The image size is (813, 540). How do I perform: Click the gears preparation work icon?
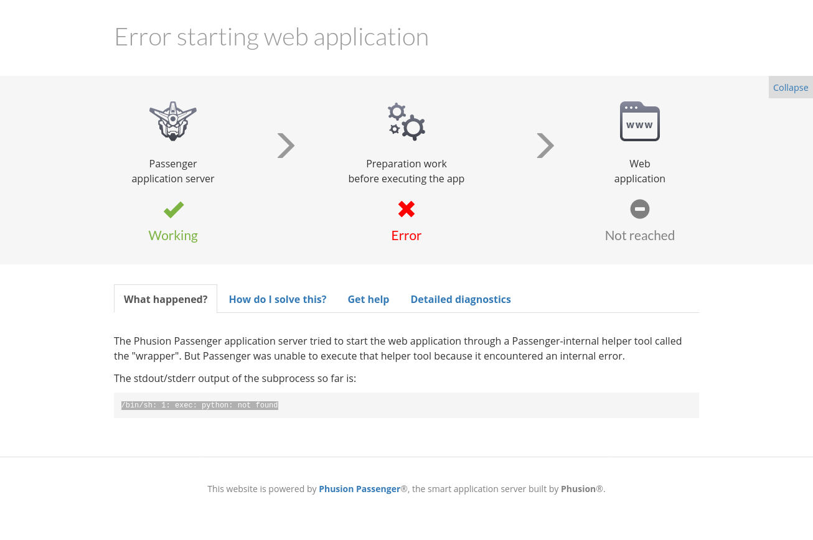tap(406, 121)
